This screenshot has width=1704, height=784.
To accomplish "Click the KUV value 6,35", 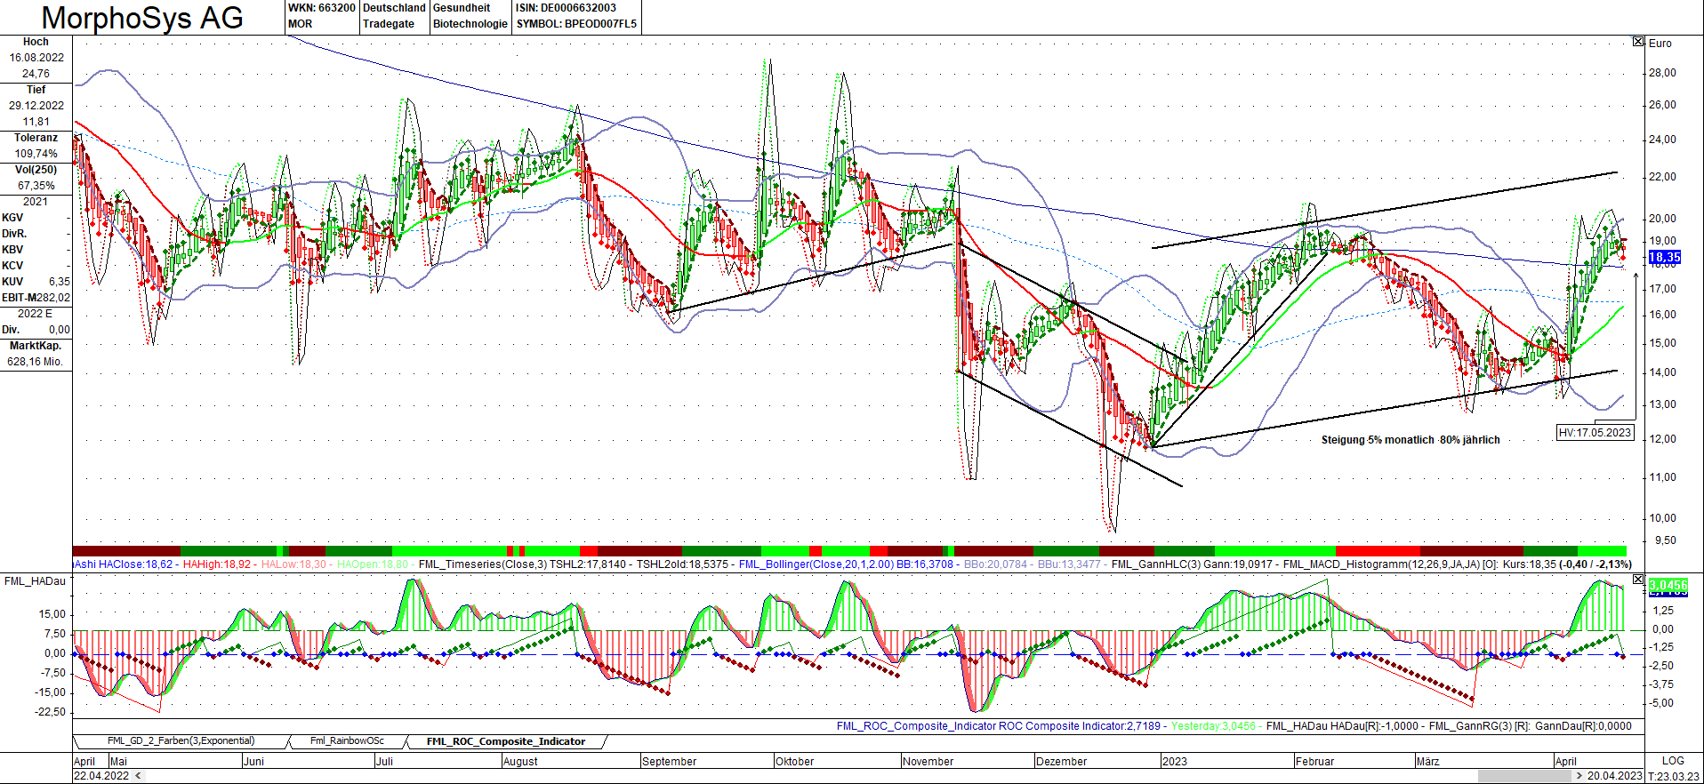I will tap(59, 282).
